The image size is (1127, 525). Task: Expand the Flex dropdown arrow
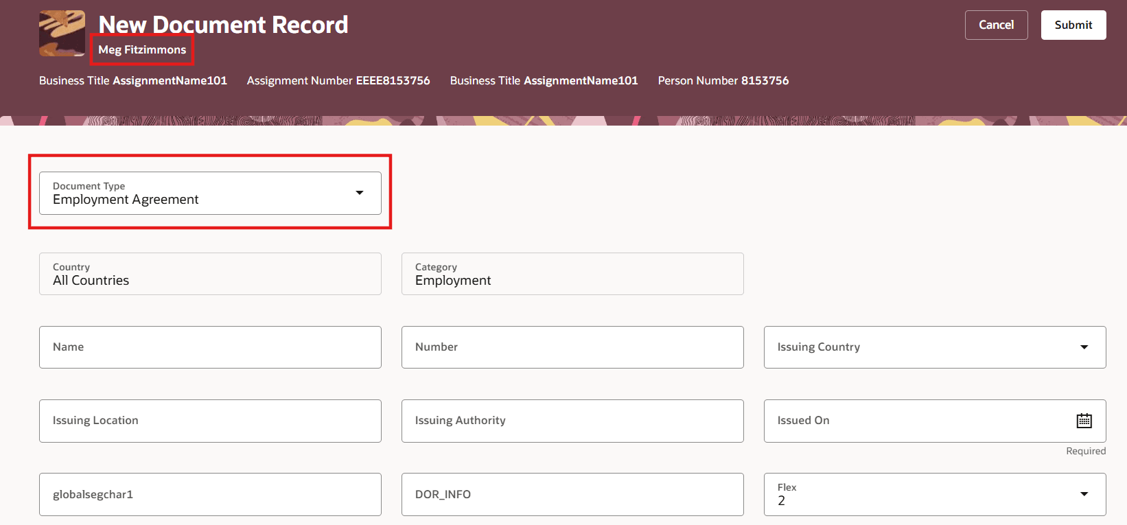point(1084,494)
